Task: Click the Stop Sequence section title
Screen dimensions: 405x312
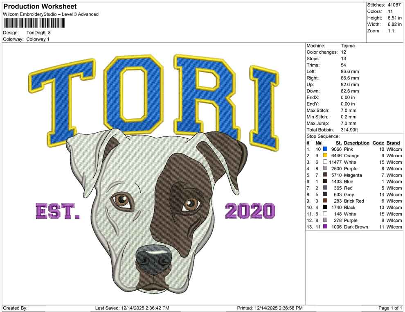Action: [323, 136]
